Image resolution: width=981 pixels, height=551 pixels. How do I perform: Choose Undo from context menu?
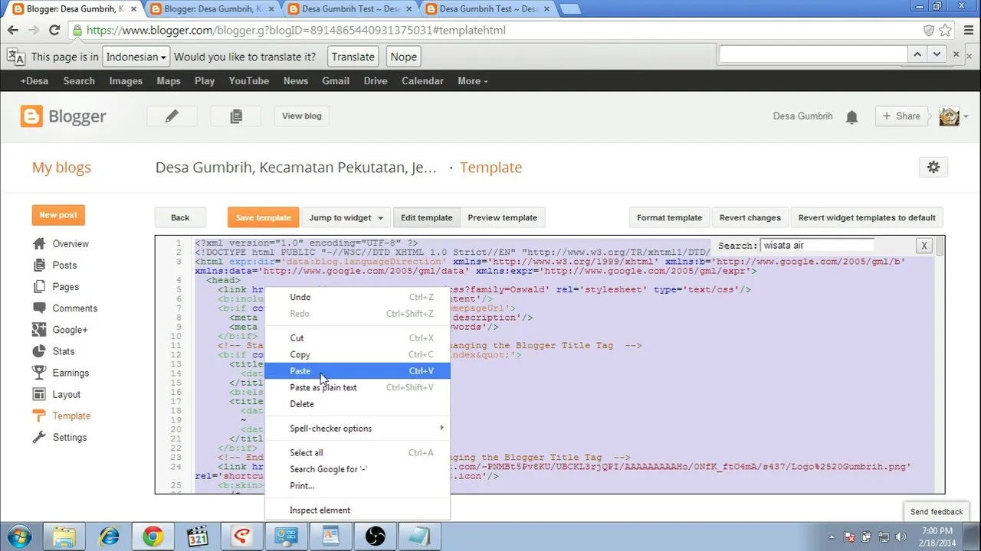pos(357,297)
